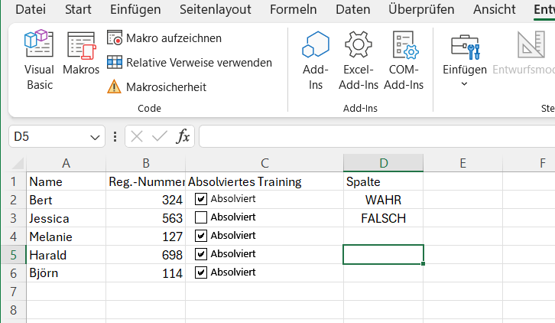Open the Seitenlayout ribbon tab
Screen dimensions: 555x323
pyautogui.click(x=216, y=10)
